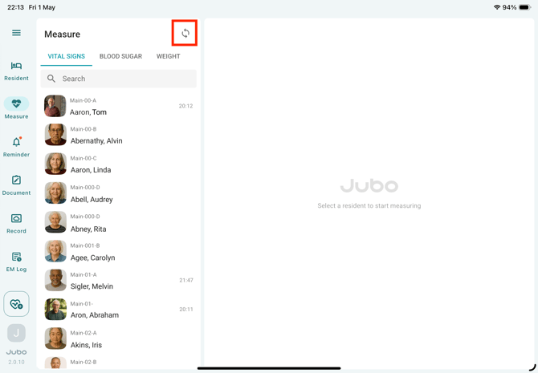The height and width of the screenshot is (373, 538).
Task: Choose resident Abell, Audrey
Action: (119, 193)
